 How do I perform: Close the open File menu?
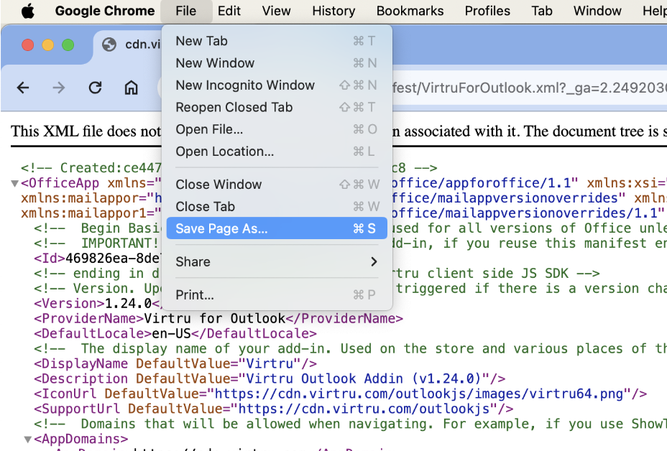[x=186, y=11]
